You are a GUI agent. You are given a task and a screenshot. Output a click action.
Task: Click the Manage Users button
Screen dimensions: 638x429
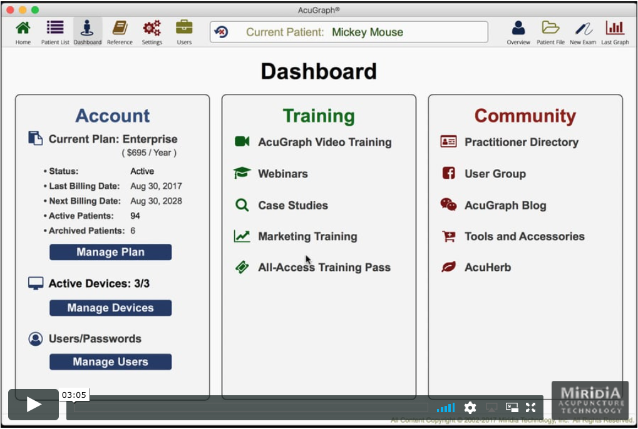[111, 361]
